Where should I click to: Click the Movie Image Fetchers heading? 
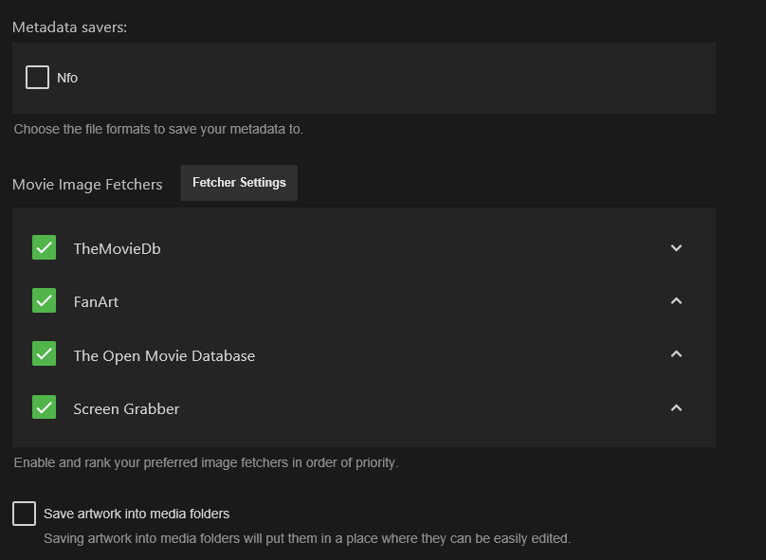[x=87, y=185]
